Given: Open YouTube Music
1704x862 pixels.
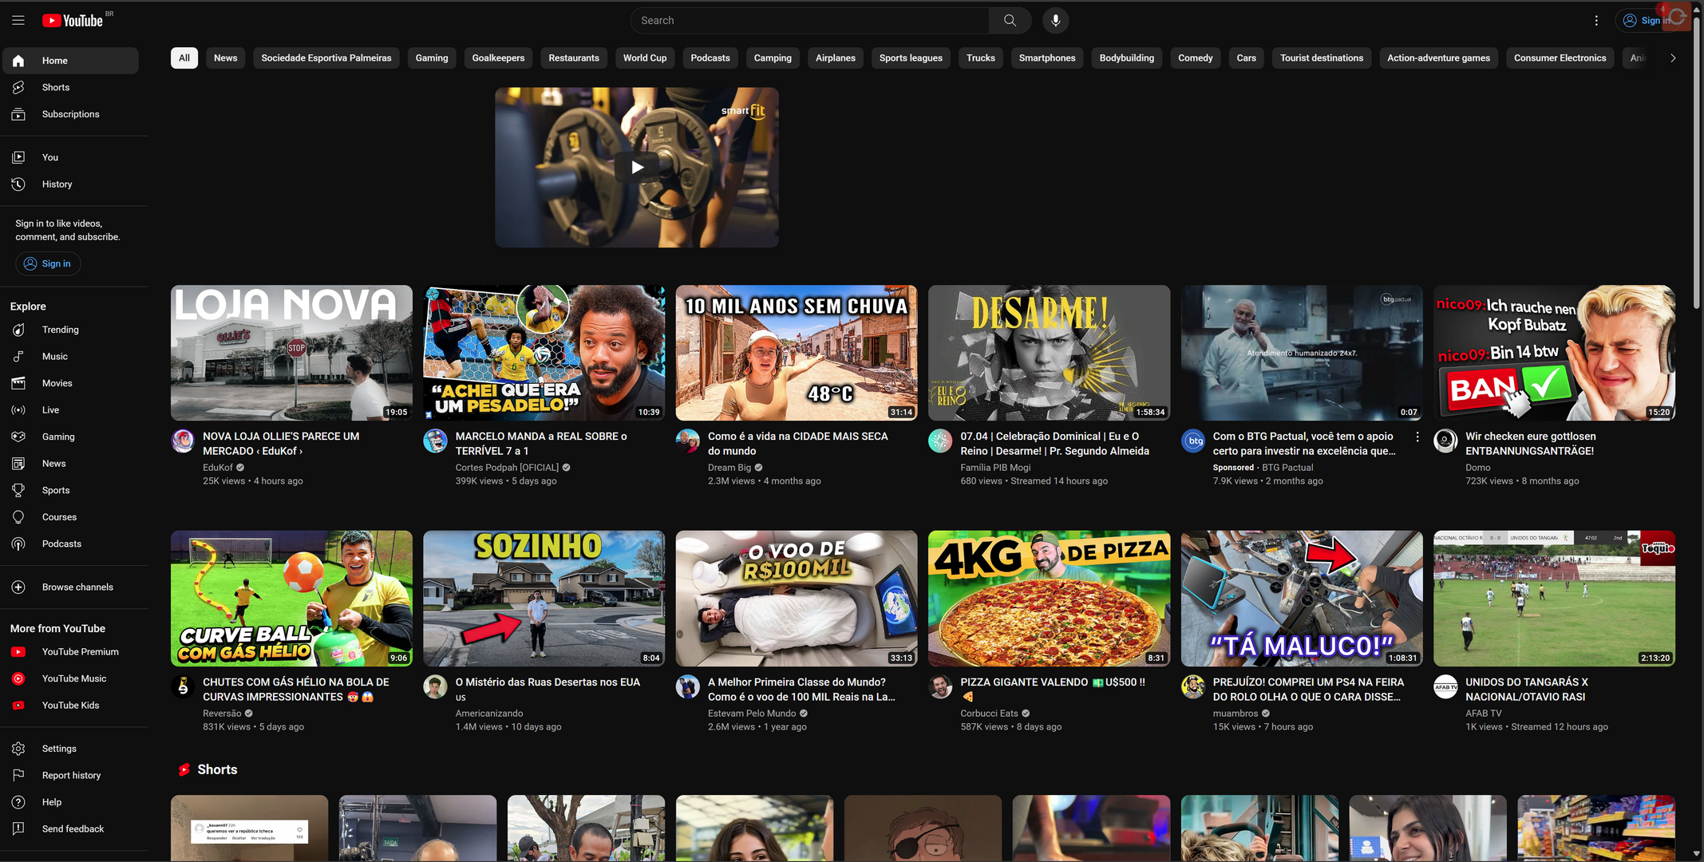Looking at the screenshot, I should [x=70, y=678].
